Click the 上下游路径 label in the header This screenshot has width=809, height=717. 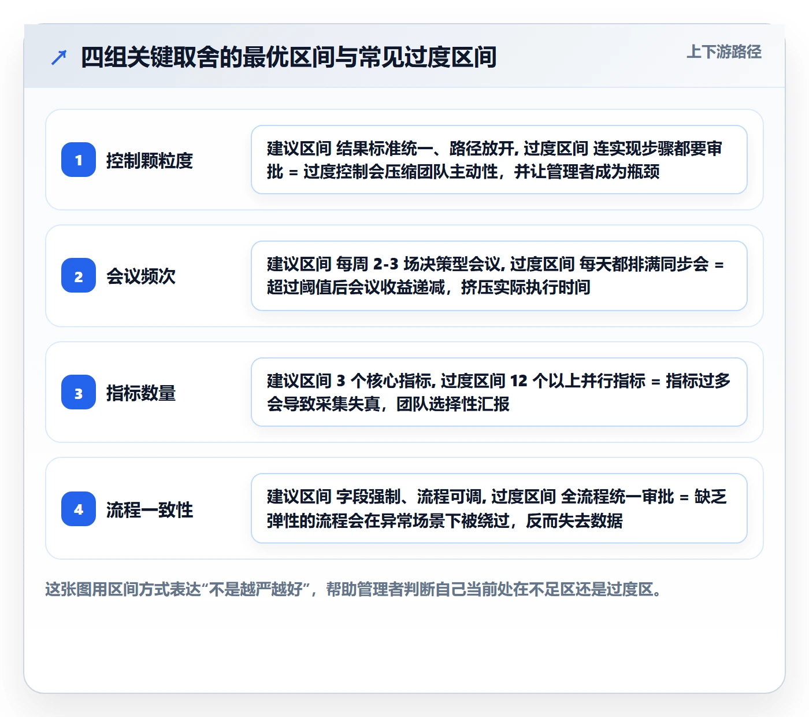724,52
